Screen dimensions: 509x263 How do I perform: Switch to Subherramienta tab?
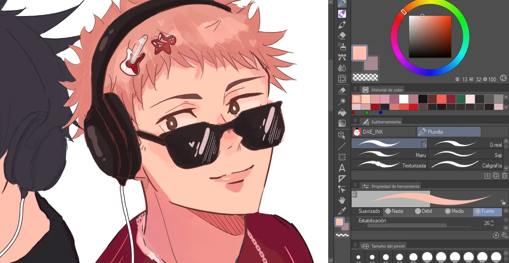pos(381,122)
